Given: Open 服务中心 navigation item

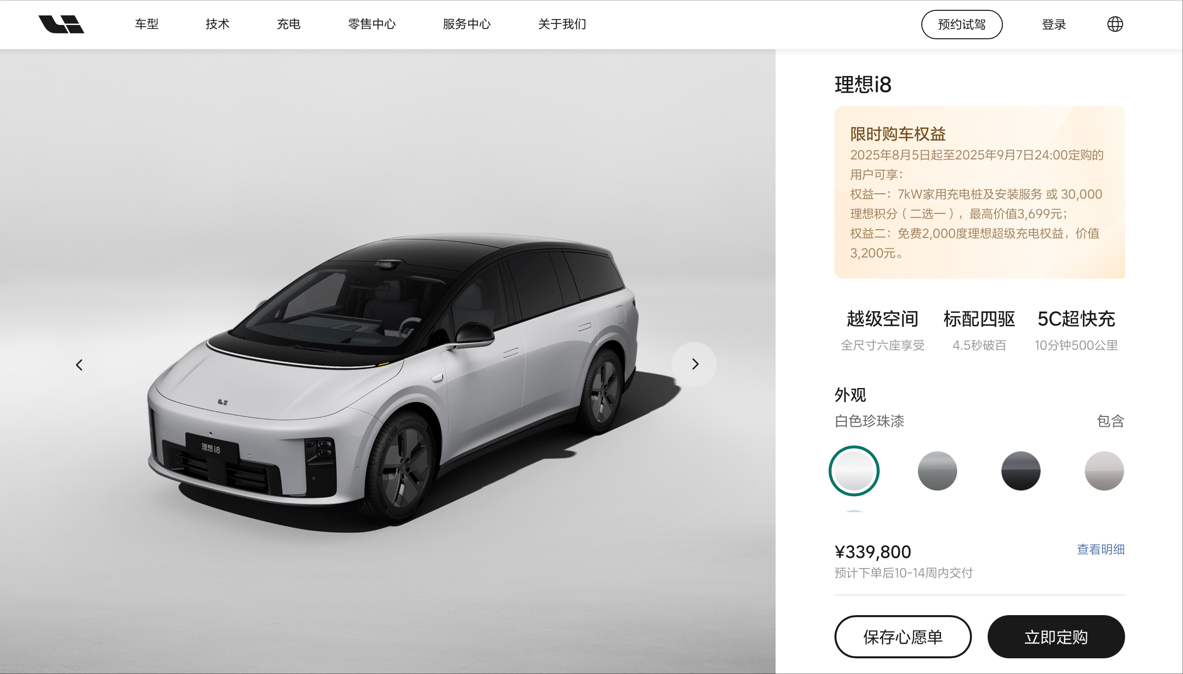Looking at the screenshot, I should (467, 24).
